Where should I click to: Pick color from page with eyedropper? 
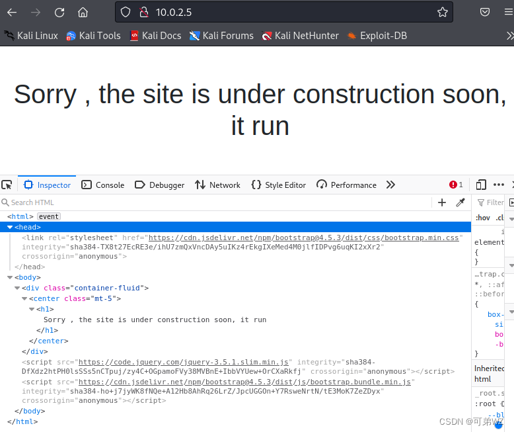[460, 202]
